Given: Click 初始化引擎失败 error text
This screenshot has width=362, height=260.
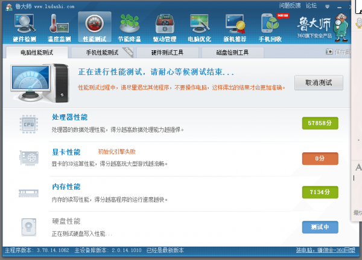Looking at the screenshot, I should [117, 152].
